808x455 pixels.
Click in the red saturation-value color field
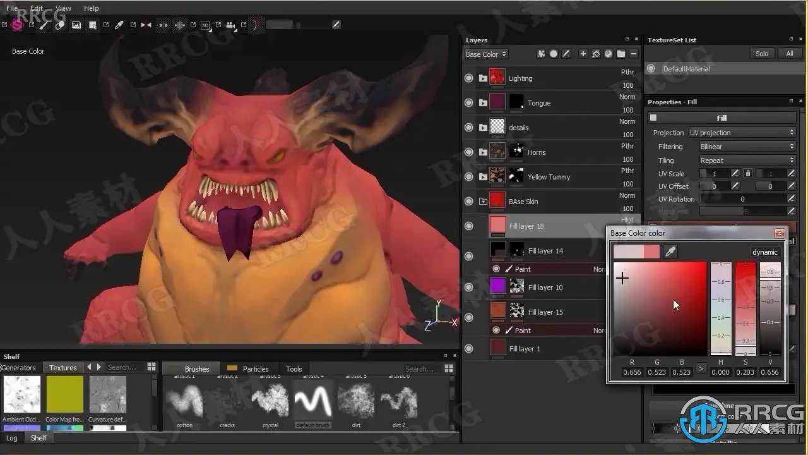click(660, 309)
